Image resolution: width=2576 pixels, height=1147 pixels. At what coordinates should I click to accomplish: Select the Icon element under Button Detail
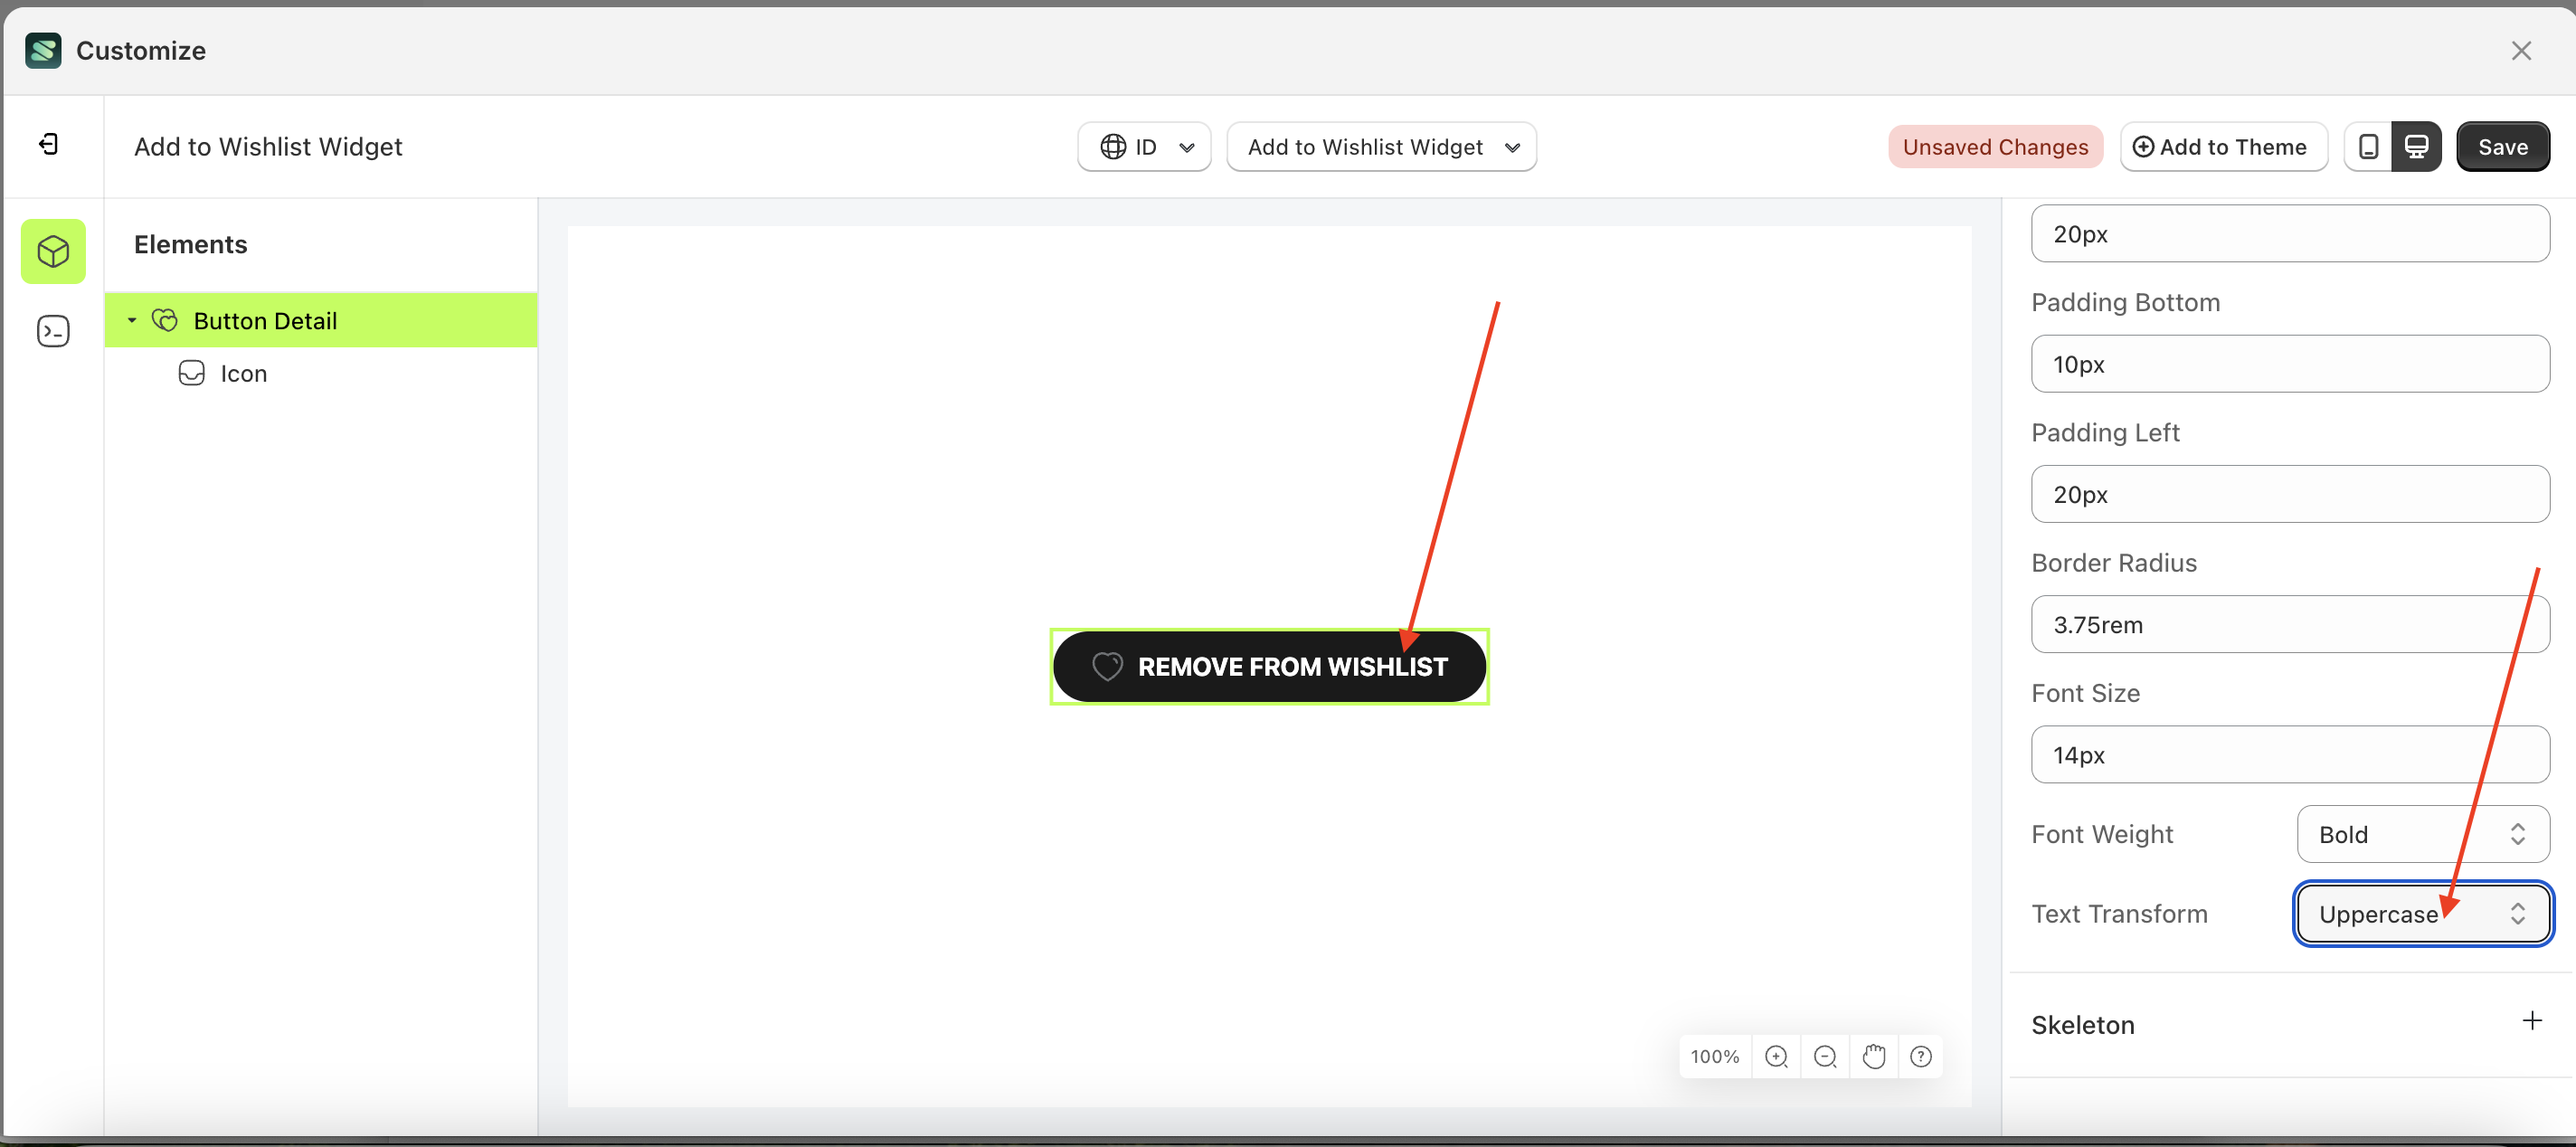click(243, 372)
